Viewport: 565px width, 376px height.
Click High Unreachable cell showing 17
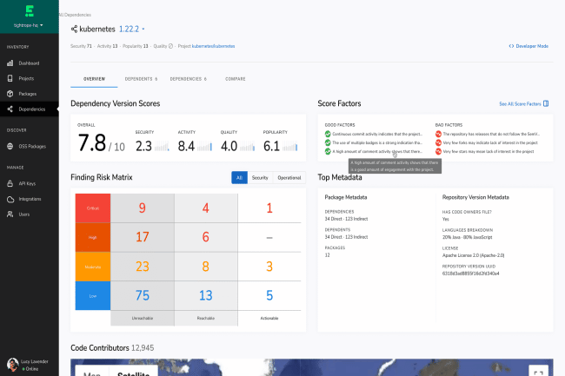(143, 237)
